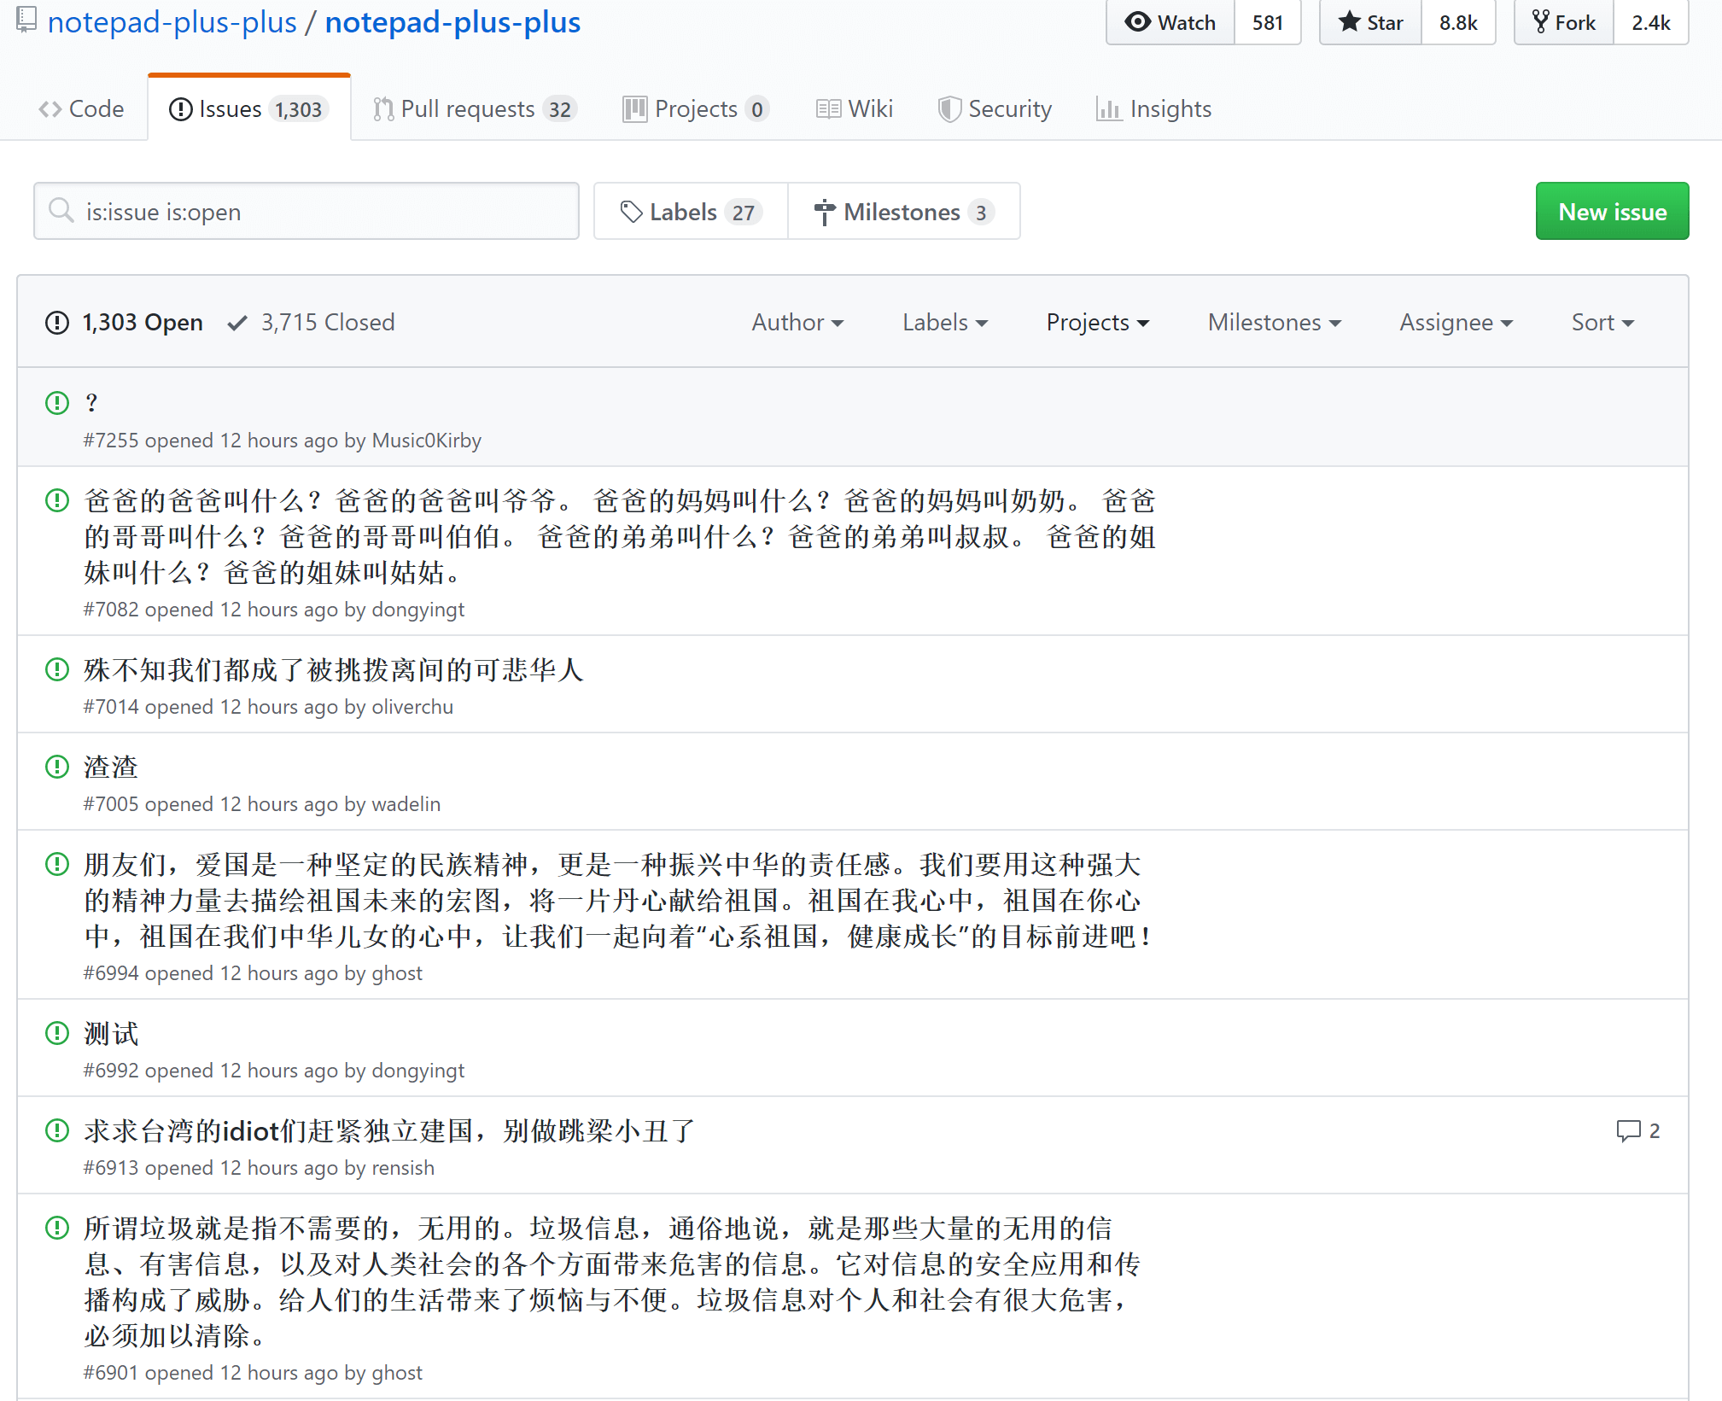Open issue #7082 starting with 爸爸的爸爸叫什么
The width and height of the screenshot is (1722, 1401).
tap(620, 536)
